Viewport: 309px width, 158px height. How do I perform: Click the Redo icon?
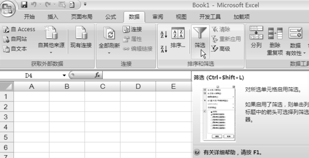[x=47, y=4]
